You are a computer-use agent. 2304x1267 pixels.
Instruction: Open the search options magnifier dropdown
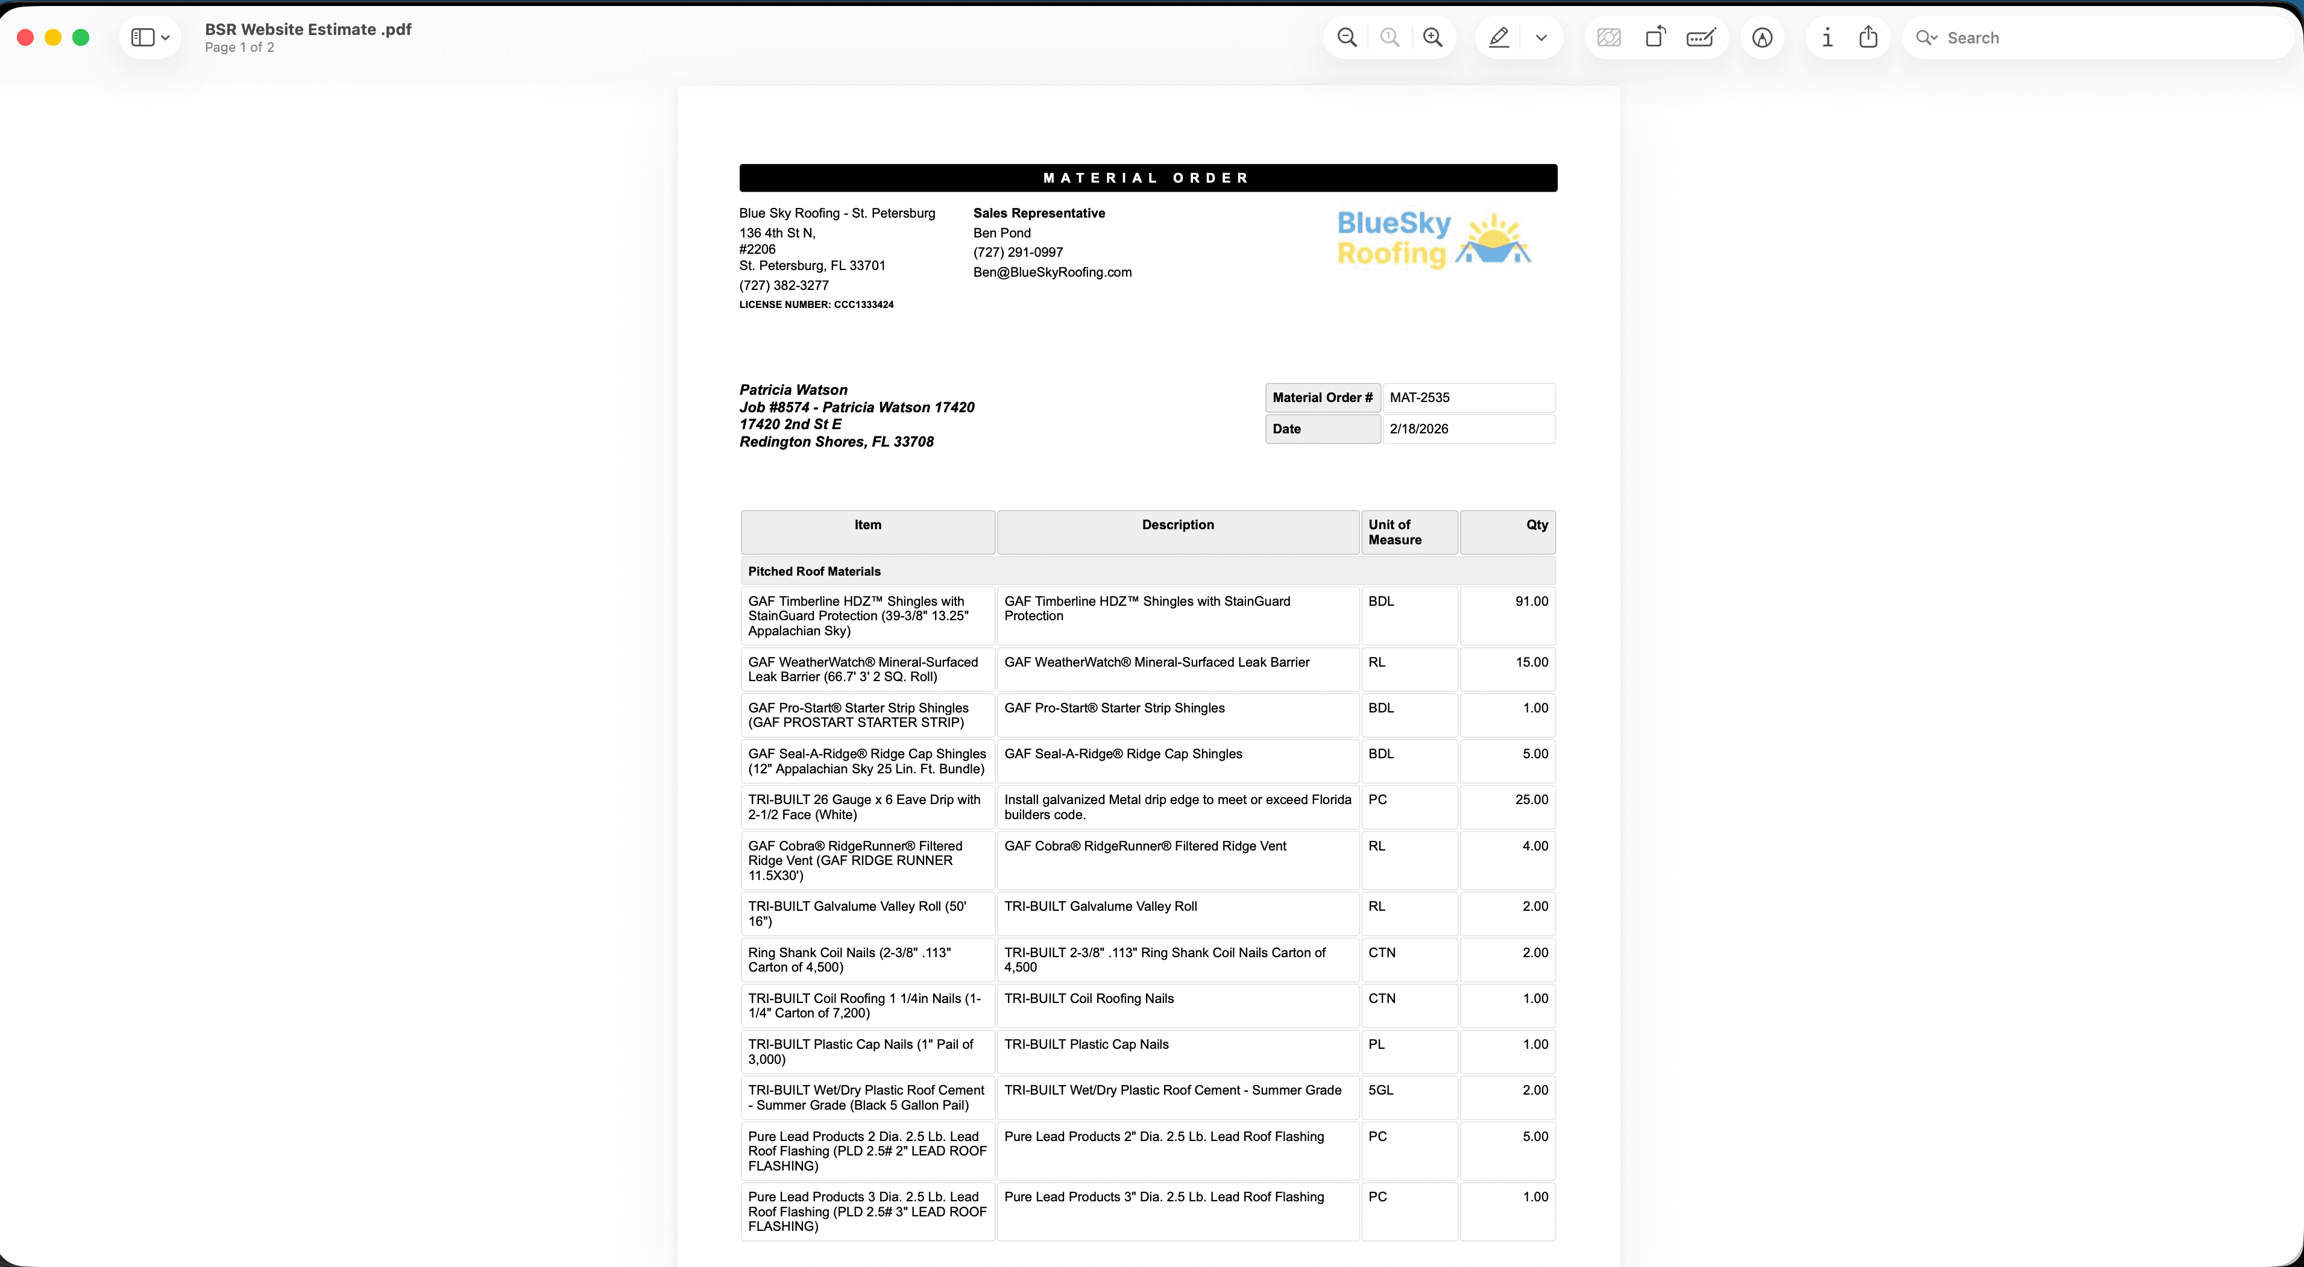click(x=1927, y=37)
